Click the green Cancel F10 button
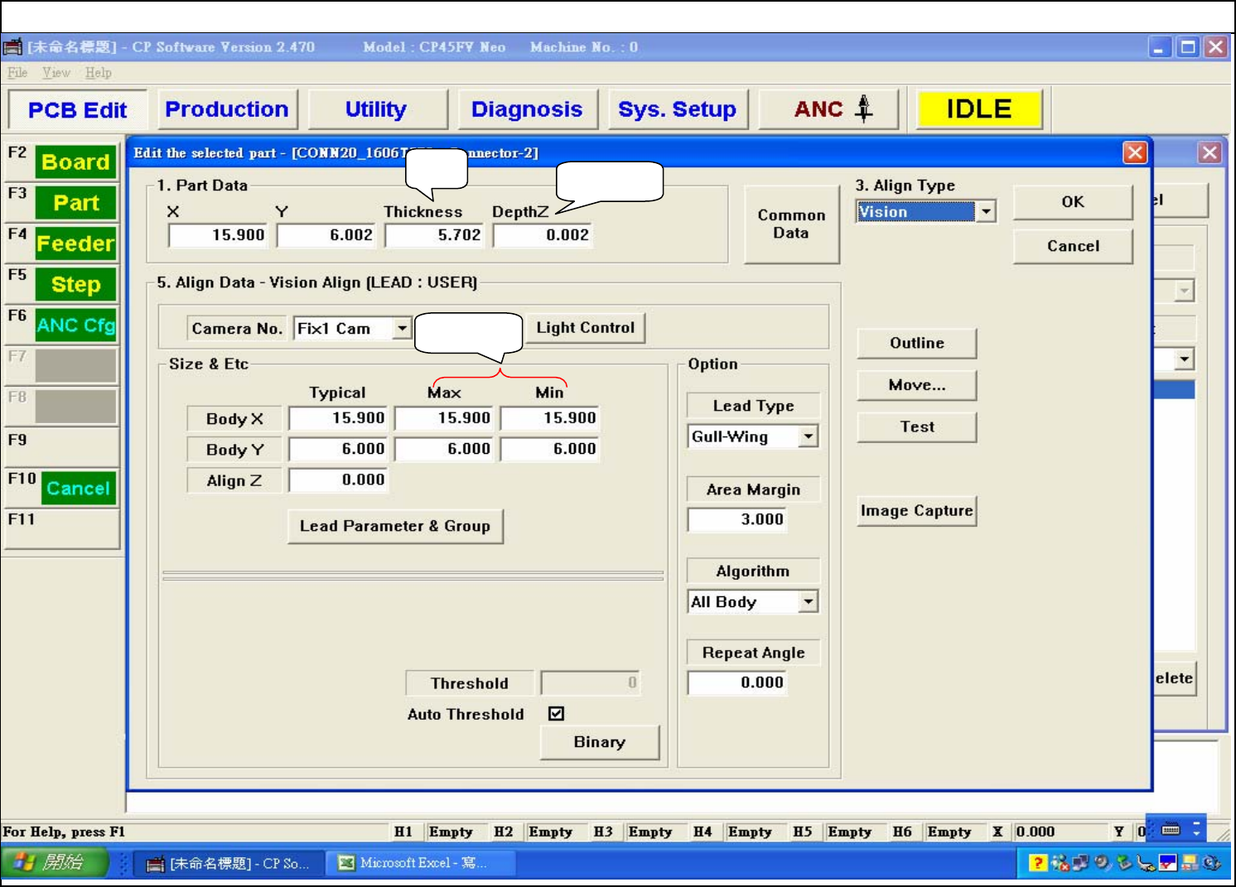This screenshot has height=887, width=1236. 77,489
